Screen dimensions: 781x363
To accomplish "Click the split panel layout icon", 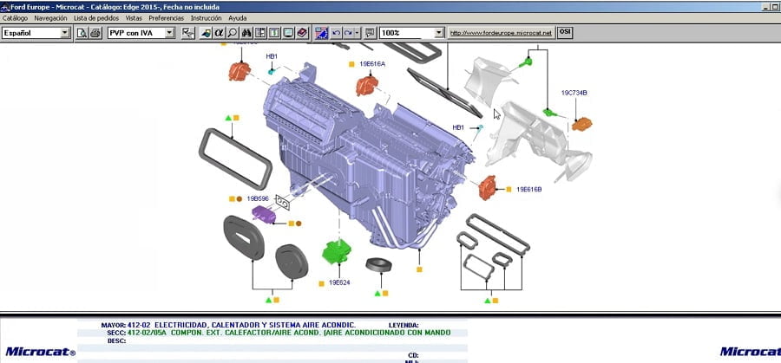I will (x=260, y=33).
